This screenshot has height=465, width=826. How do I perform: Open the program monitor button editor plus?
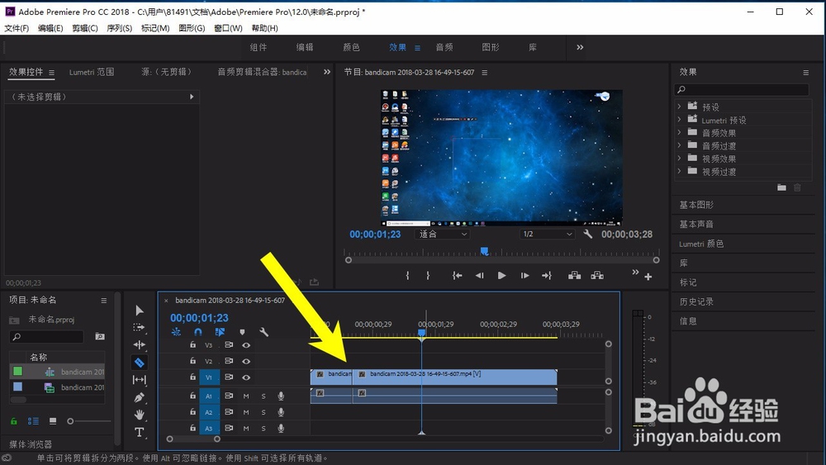tap(648, 277)
